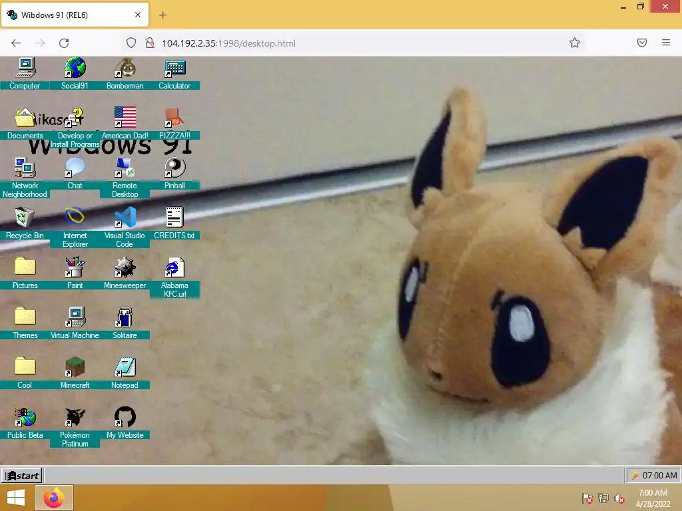The width and height of the screenshot is (682, 511).
Task: Launch the Pokémon Platinum shortcut
Action: [75, 428]
